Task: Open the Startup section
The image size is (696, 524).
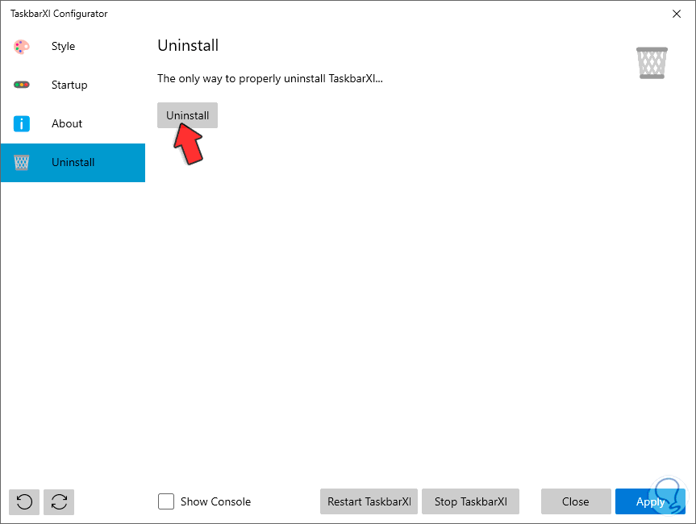Action: click(73, 85)
